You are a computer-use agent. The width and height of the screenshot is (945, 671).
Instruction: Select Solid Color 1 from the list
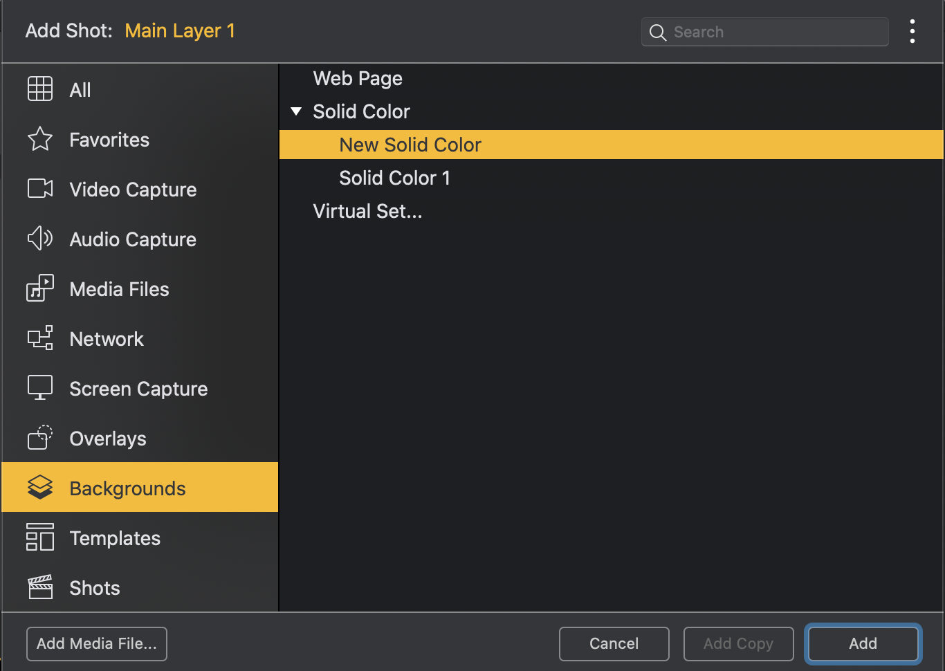pyautogui.click(x=394, y=178)
